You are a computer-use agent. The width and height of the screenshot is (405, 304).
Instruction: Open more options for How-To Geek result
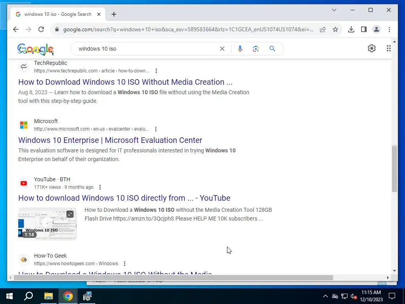click(x=125, y=264)
